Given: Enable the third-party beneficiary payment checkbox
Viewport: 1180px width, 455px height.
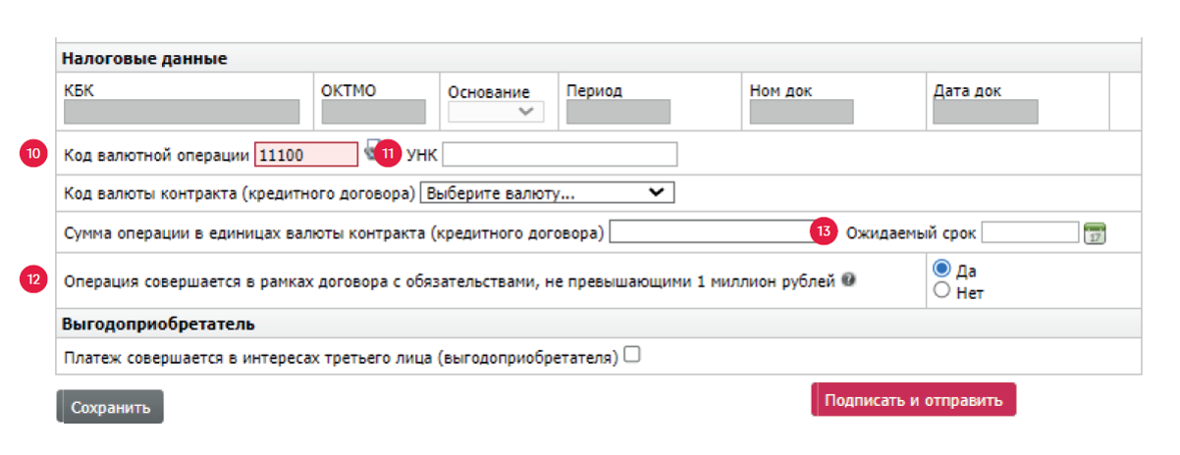Looking at the screenshot, I should coord(632,356).
